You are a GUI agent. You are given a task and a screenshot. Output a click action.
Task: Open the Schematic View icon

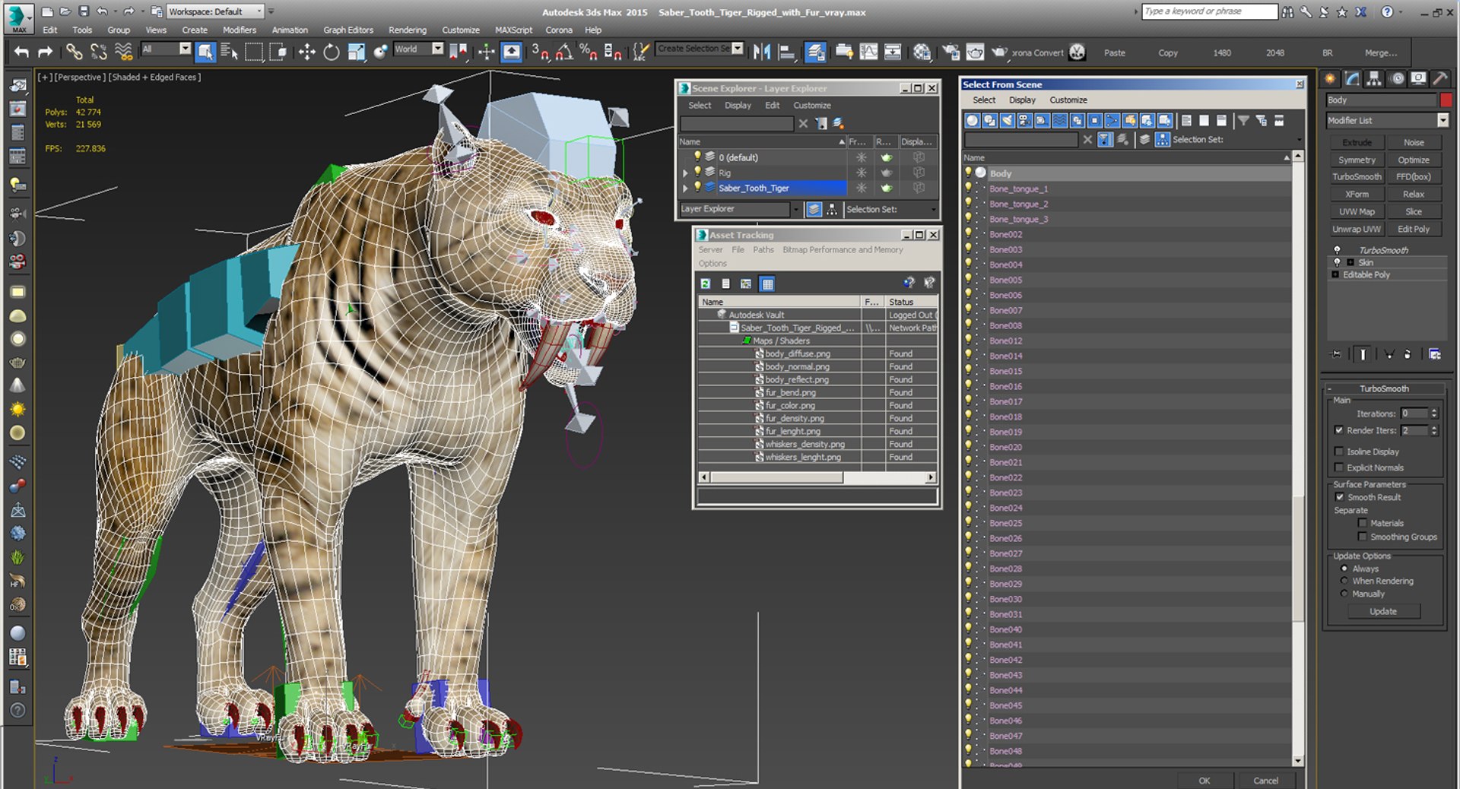point(892,52)
